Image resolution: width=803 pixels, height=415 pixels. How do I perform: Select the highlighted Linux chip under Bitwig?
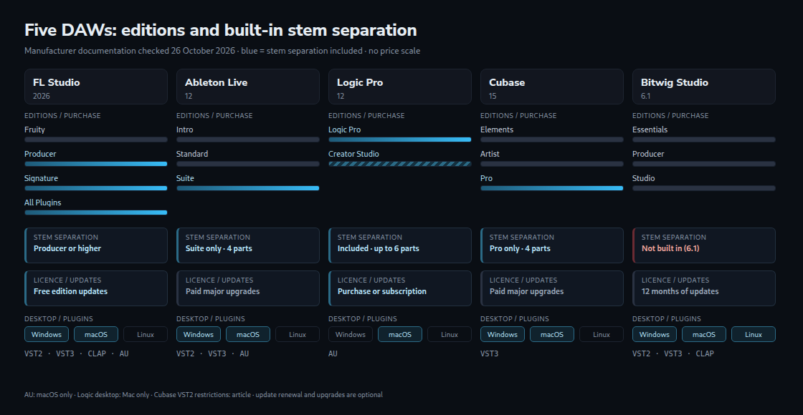tap(754, 334)
